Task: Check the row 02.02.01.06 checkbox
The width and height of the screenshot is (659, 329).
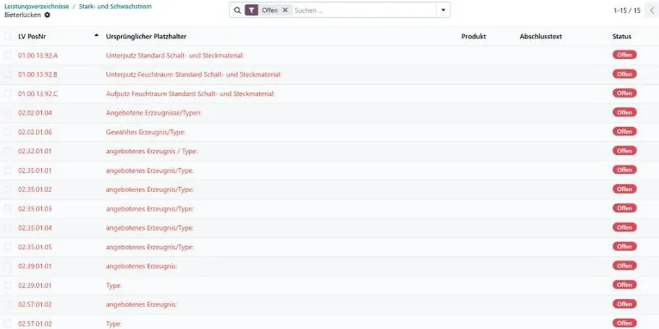Action: pos(8,132)
